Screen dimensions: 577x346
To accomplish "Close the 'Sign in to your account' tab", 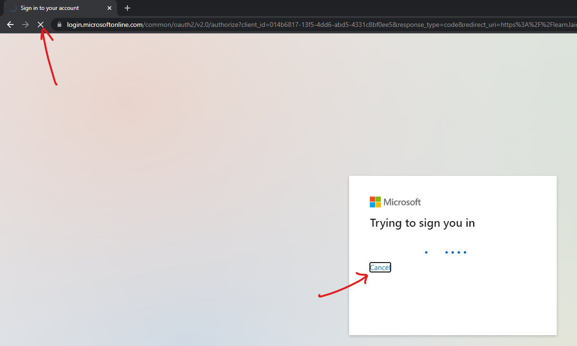I will (x=109, y=8).
